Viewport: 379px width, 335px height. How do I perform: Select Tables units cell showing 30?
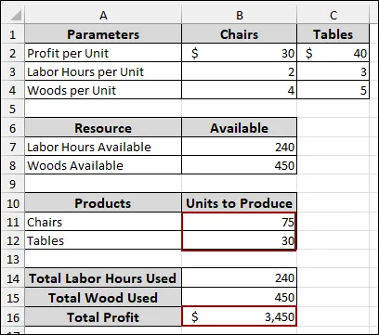click(x=239, y=240)
